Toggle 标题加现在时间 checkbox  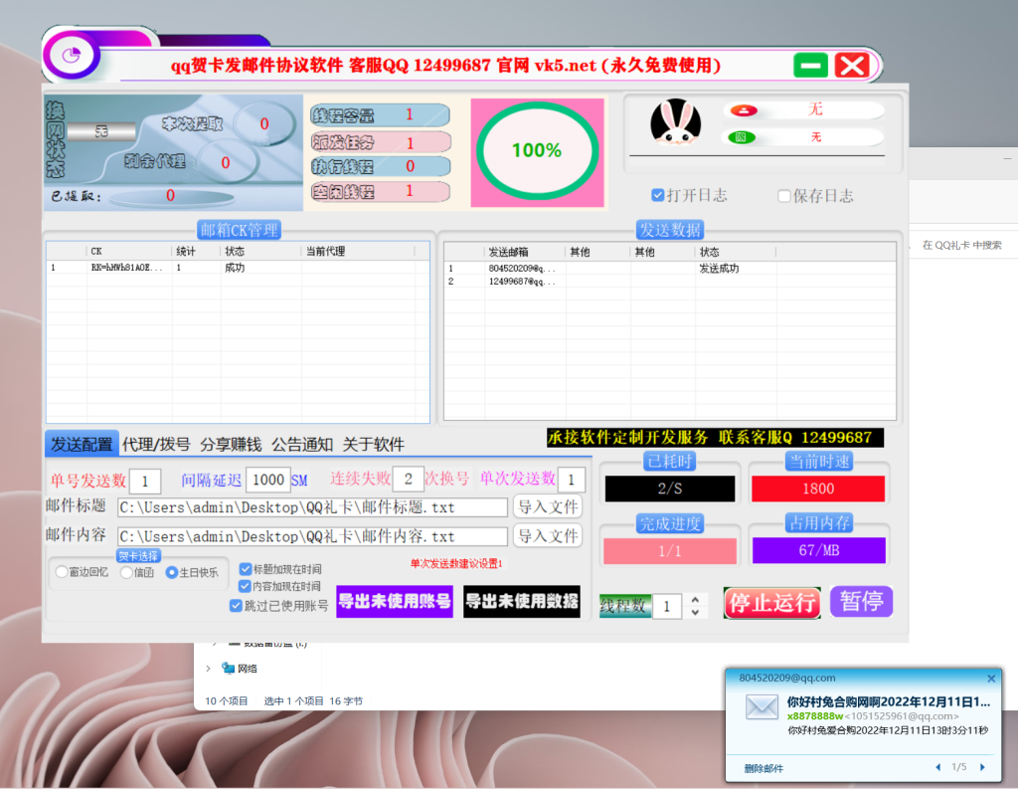pyautogui.click(x=245, y=569)
